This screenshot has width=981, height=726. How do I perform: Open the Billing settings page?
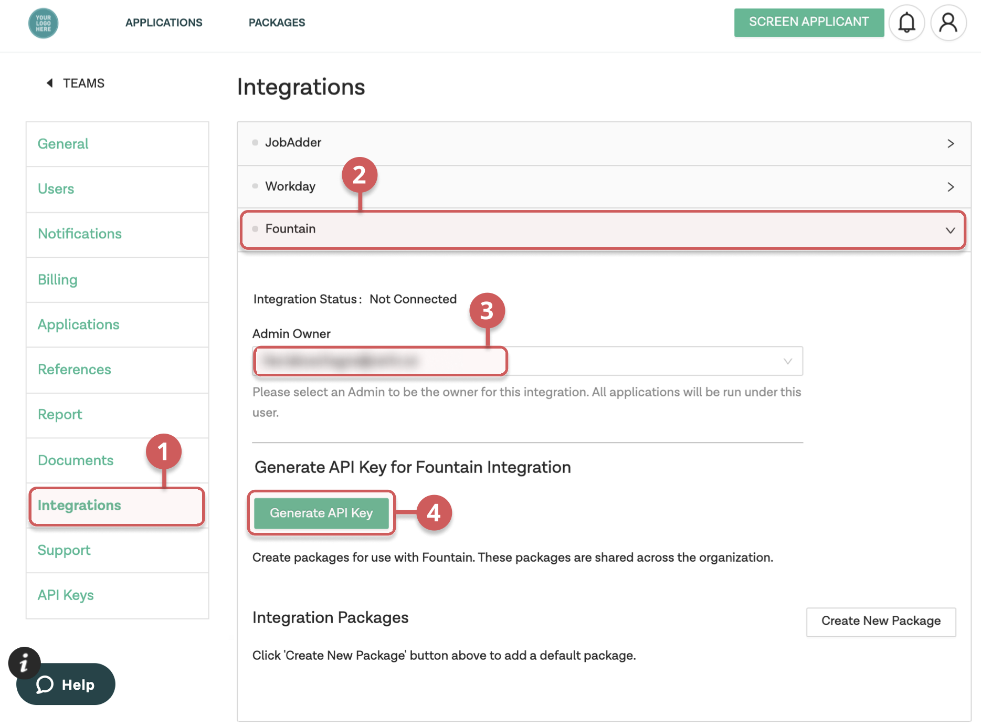pos(57,279)
